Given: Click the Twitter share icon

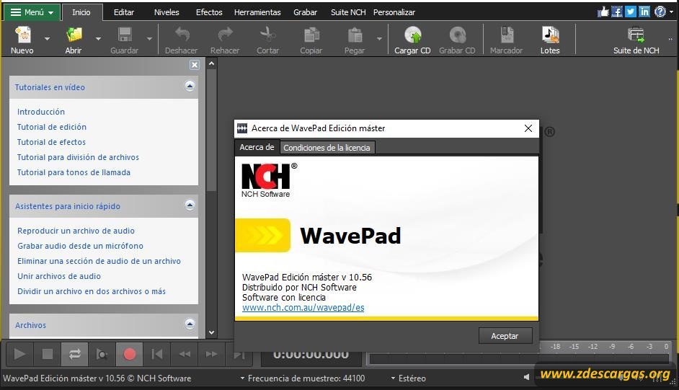Looking at the screenshot, I should 631,12.
